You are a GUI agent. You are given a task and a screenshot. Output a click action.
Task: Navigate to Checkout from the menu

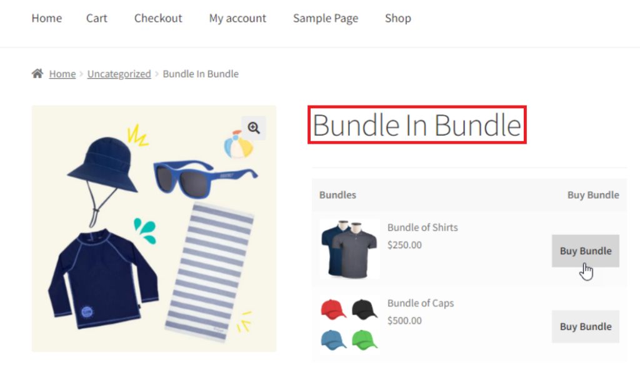[x=158, y=18]
